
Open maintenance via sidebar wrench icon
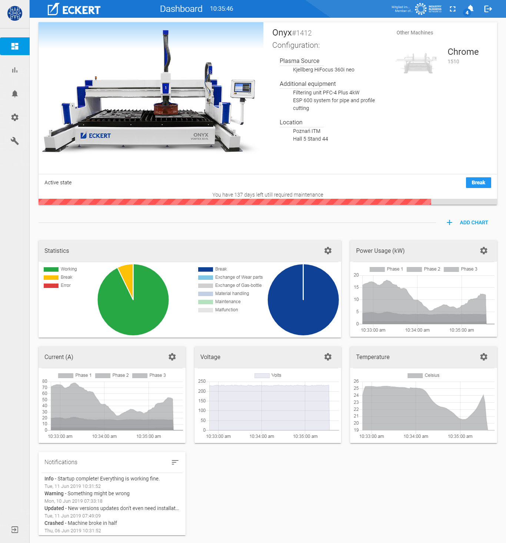[x=15, y=141]
